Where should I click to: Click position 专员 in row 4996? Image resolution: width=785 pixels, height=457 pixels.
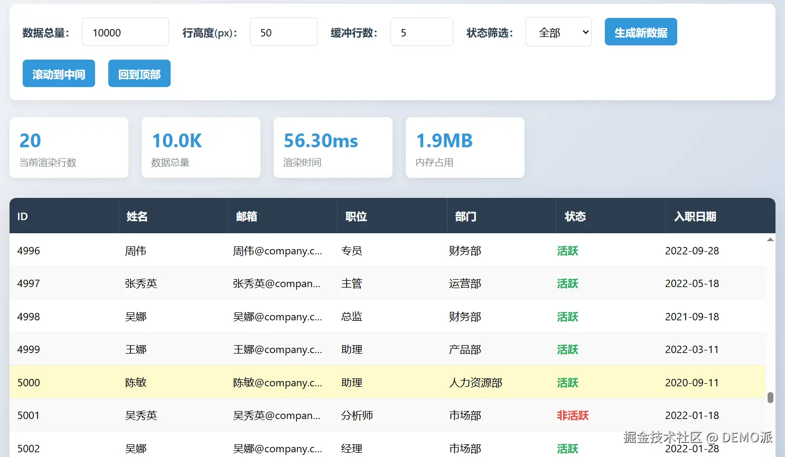click(x=352, y=251)
